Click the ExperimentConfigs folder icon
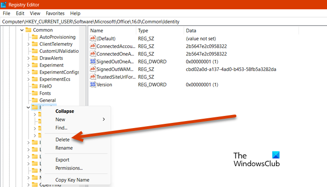Screen dimensions: 327x187 click(35, 72)
